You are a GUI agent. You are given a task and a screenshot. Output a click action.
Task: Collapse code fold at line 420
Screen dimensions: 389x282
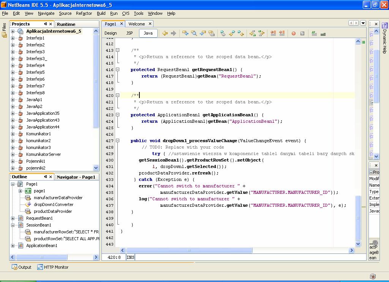118,95
